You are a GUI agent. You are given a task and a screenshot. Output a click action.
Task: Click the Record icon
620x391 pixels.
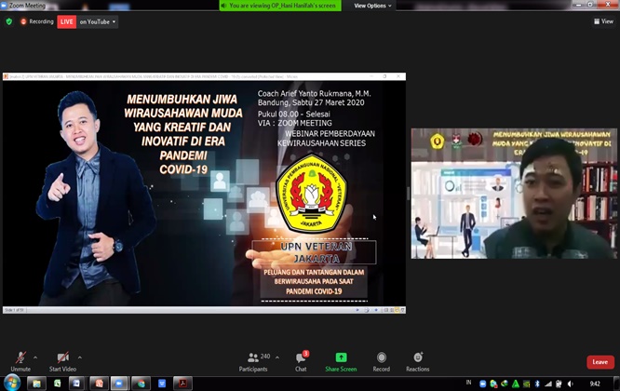click(x=382, y=360)
